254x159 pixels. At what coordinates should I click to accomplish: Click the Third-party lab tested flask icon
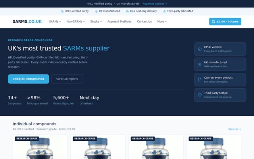tap(164, 11)
